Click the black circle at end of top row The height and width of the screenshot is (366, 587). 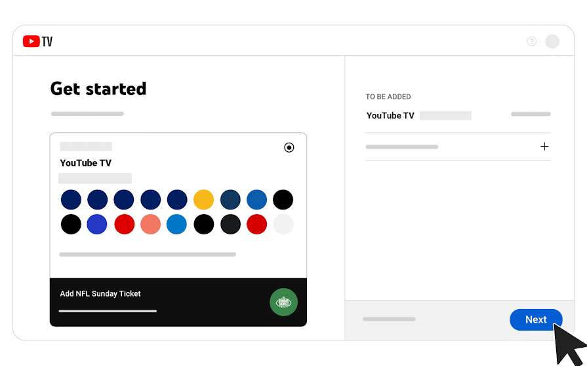click(283, 200)
